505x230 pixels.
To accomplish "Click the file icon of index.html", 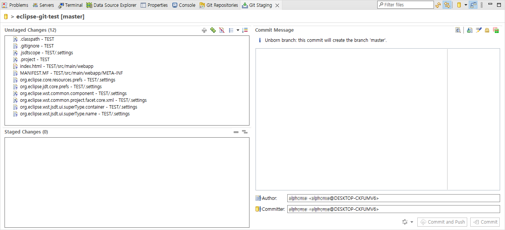I will [x=15, y=66].
